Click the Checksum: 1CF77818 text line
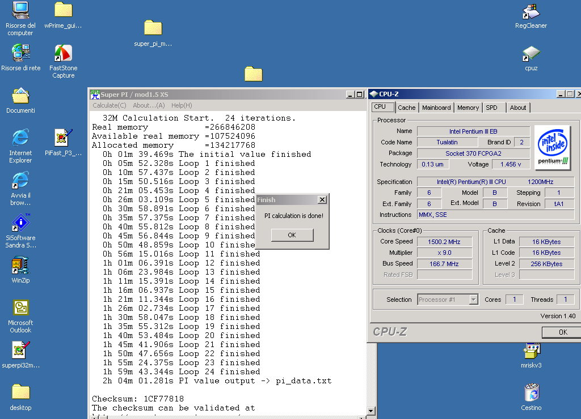This screenshot has height=419, width=581. pos(138,399)
